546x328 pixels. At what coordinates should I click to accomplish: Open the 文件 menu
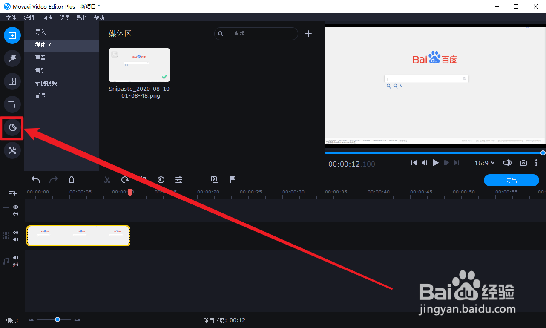(x=11, y=18)
